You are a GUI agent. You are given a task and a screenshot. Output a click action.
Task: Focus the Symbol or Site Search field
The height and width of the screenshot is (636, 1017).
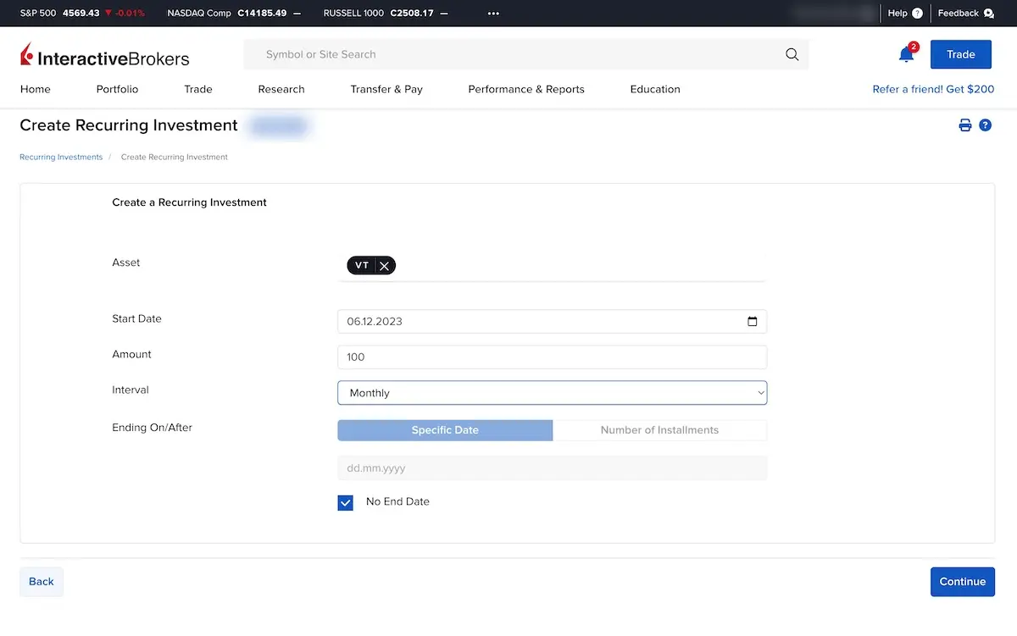point(525,54)
